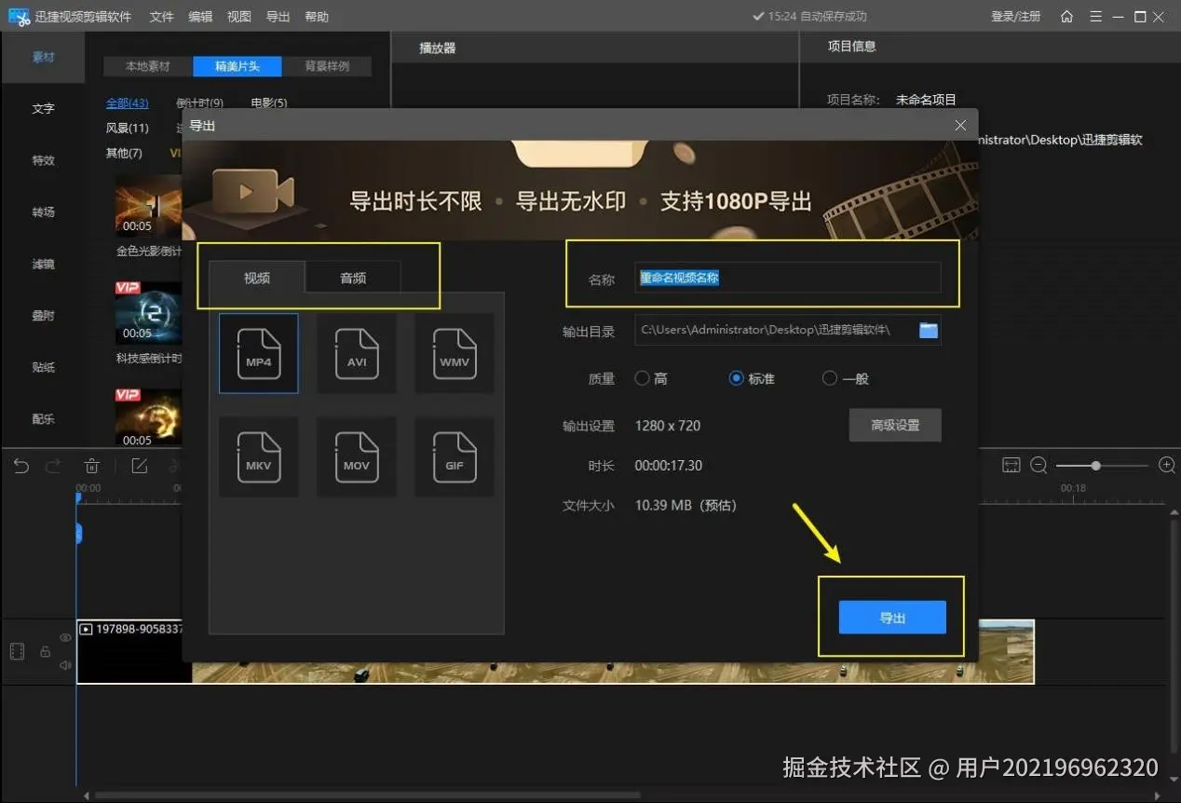This screenshot has height=803, width=1181.
Task: Click the home icon in title bar
Action: pos(1067,17)
